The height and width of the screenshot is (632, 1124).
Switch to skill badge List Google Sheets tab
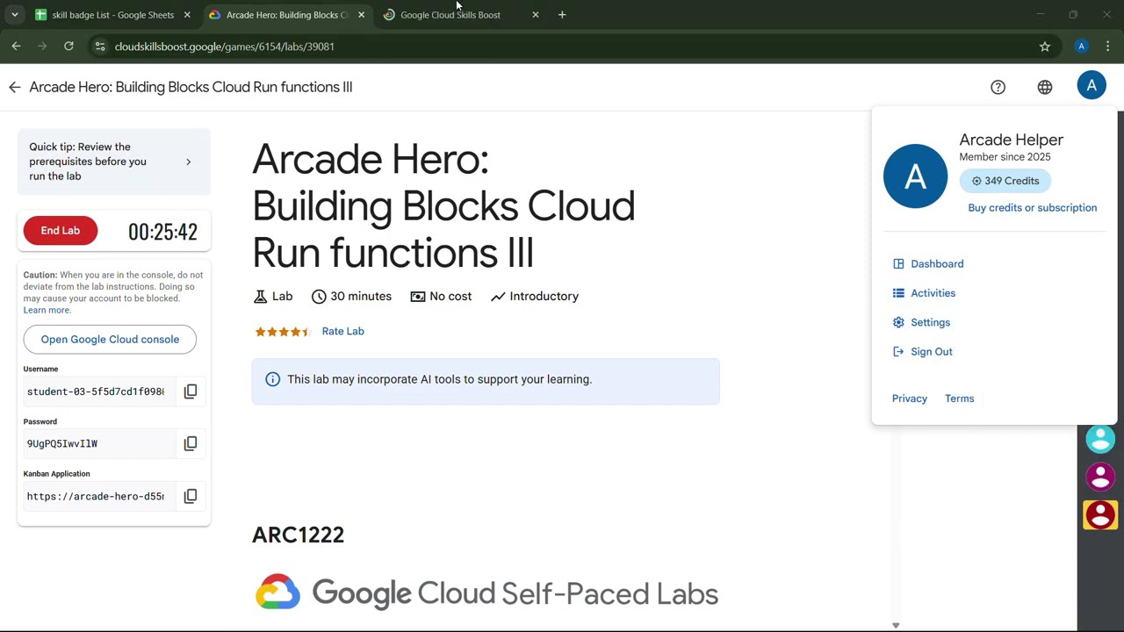click(112, 15)
